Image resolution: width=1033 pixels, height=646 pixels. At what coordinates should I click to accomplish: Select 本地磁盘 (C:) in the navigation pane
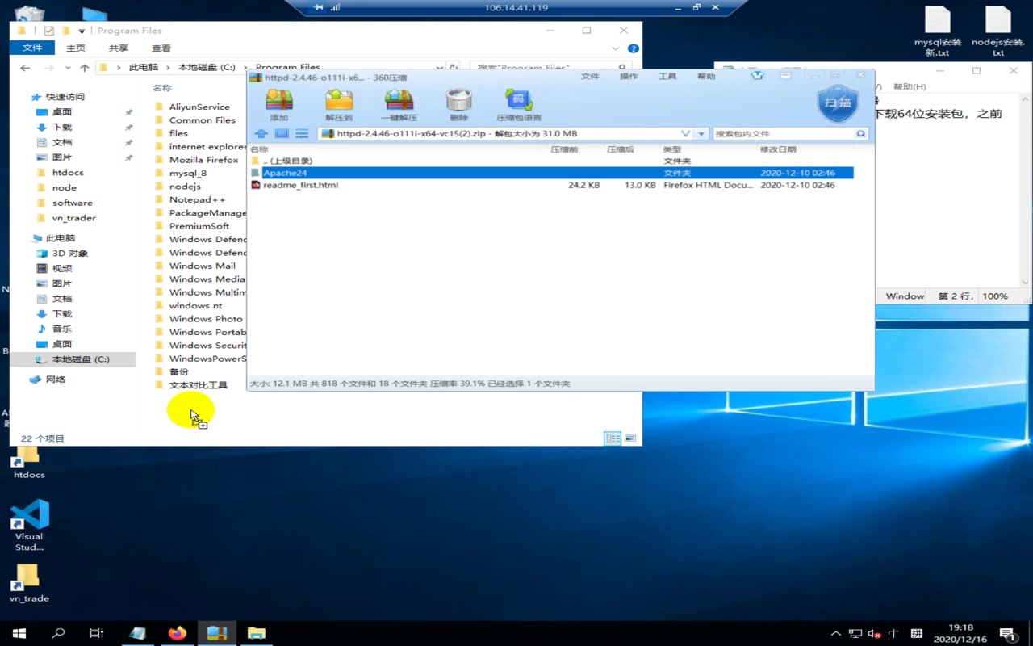[81, 359]
